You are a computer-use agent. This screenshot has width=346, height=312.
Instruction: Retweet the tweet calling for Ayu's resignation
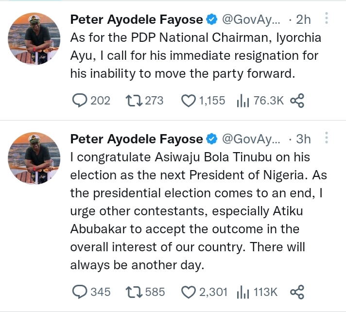coord(133,101)
